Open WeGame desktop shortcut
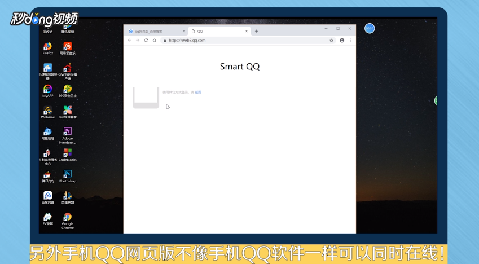Viewport: 479px width, 264px height. pyautogui.click(x=47, y=112)
